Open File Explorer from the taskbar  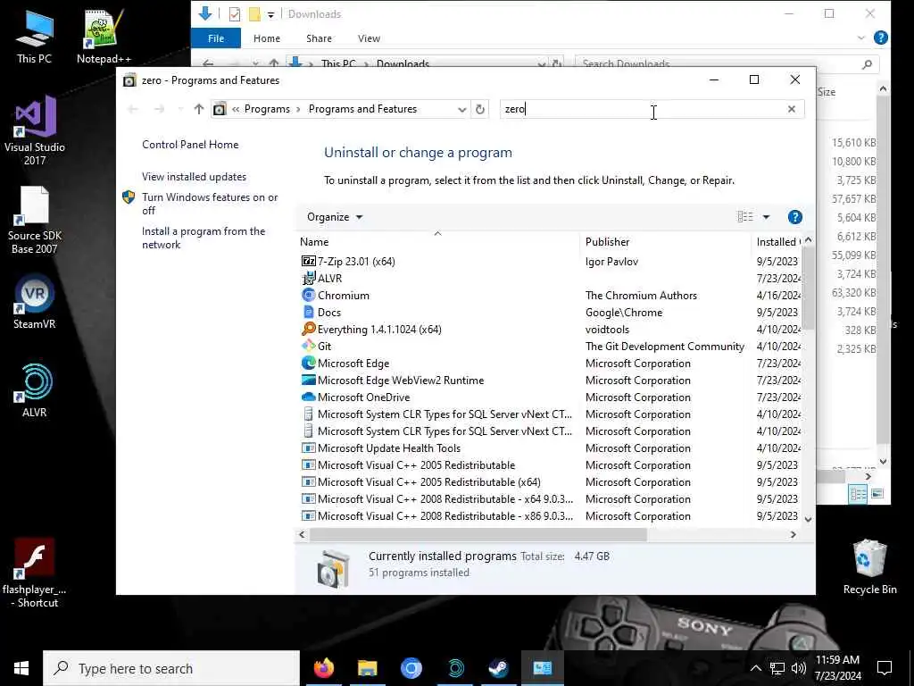[x=367, y=668]
